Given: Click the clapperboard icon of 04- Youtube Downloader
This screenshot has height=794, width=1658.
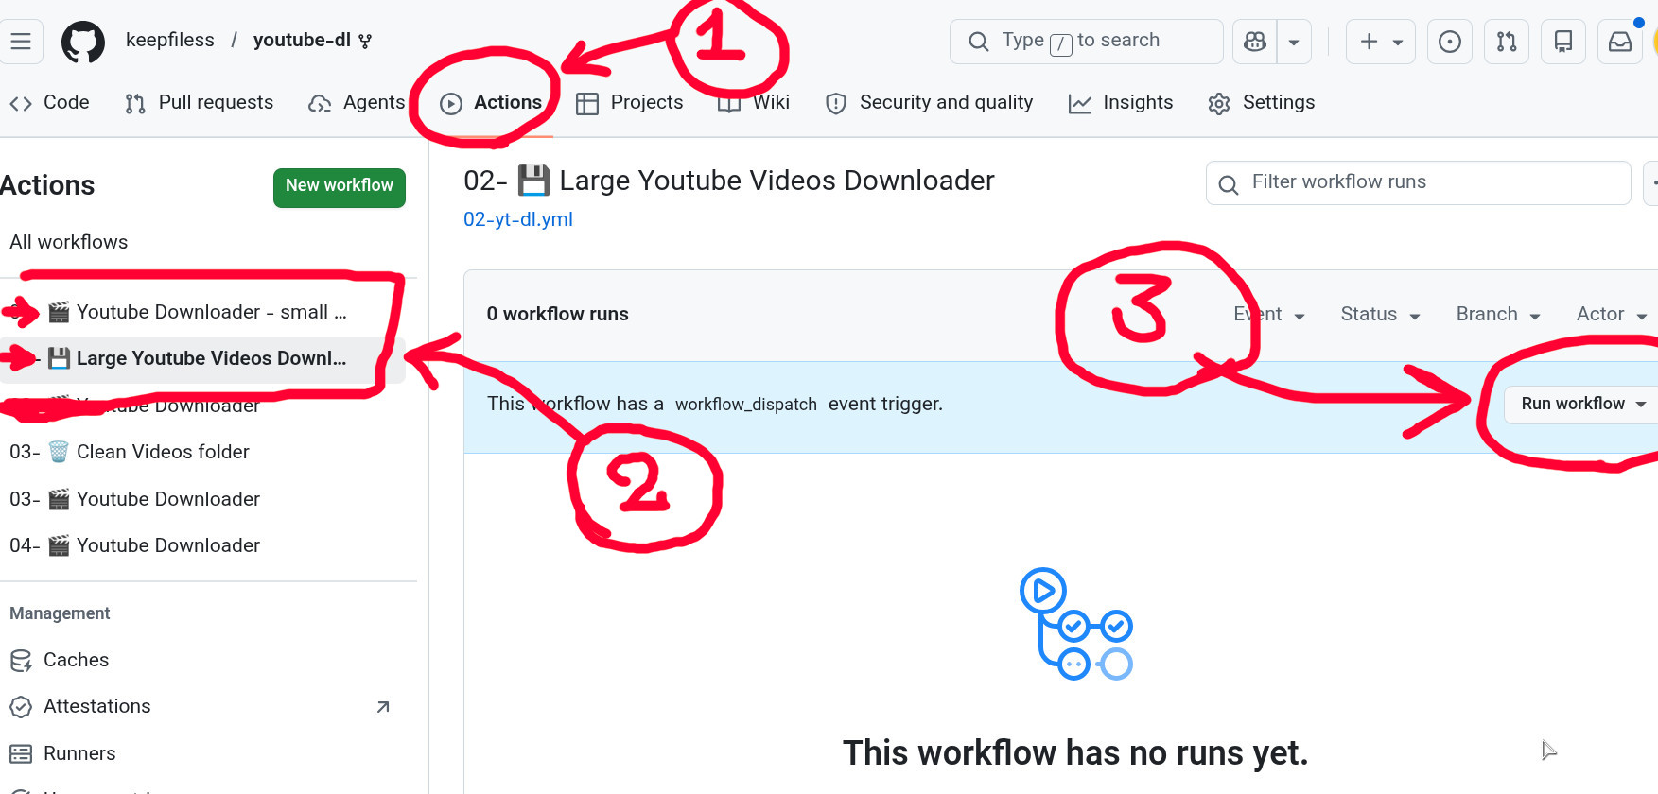Looking at the screenshot, I should 59,545.
